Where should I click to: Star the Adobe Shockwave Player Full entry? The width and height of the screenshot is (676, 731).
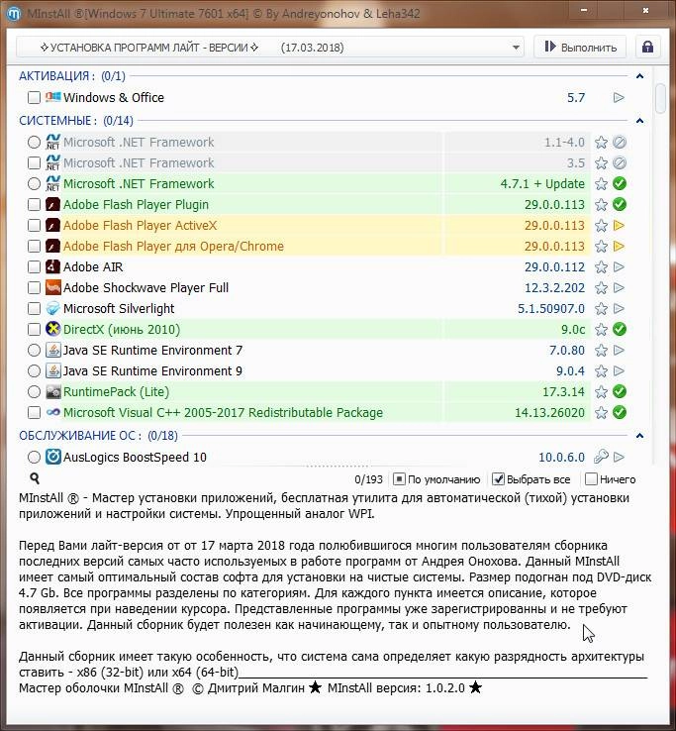coord(601,288)
